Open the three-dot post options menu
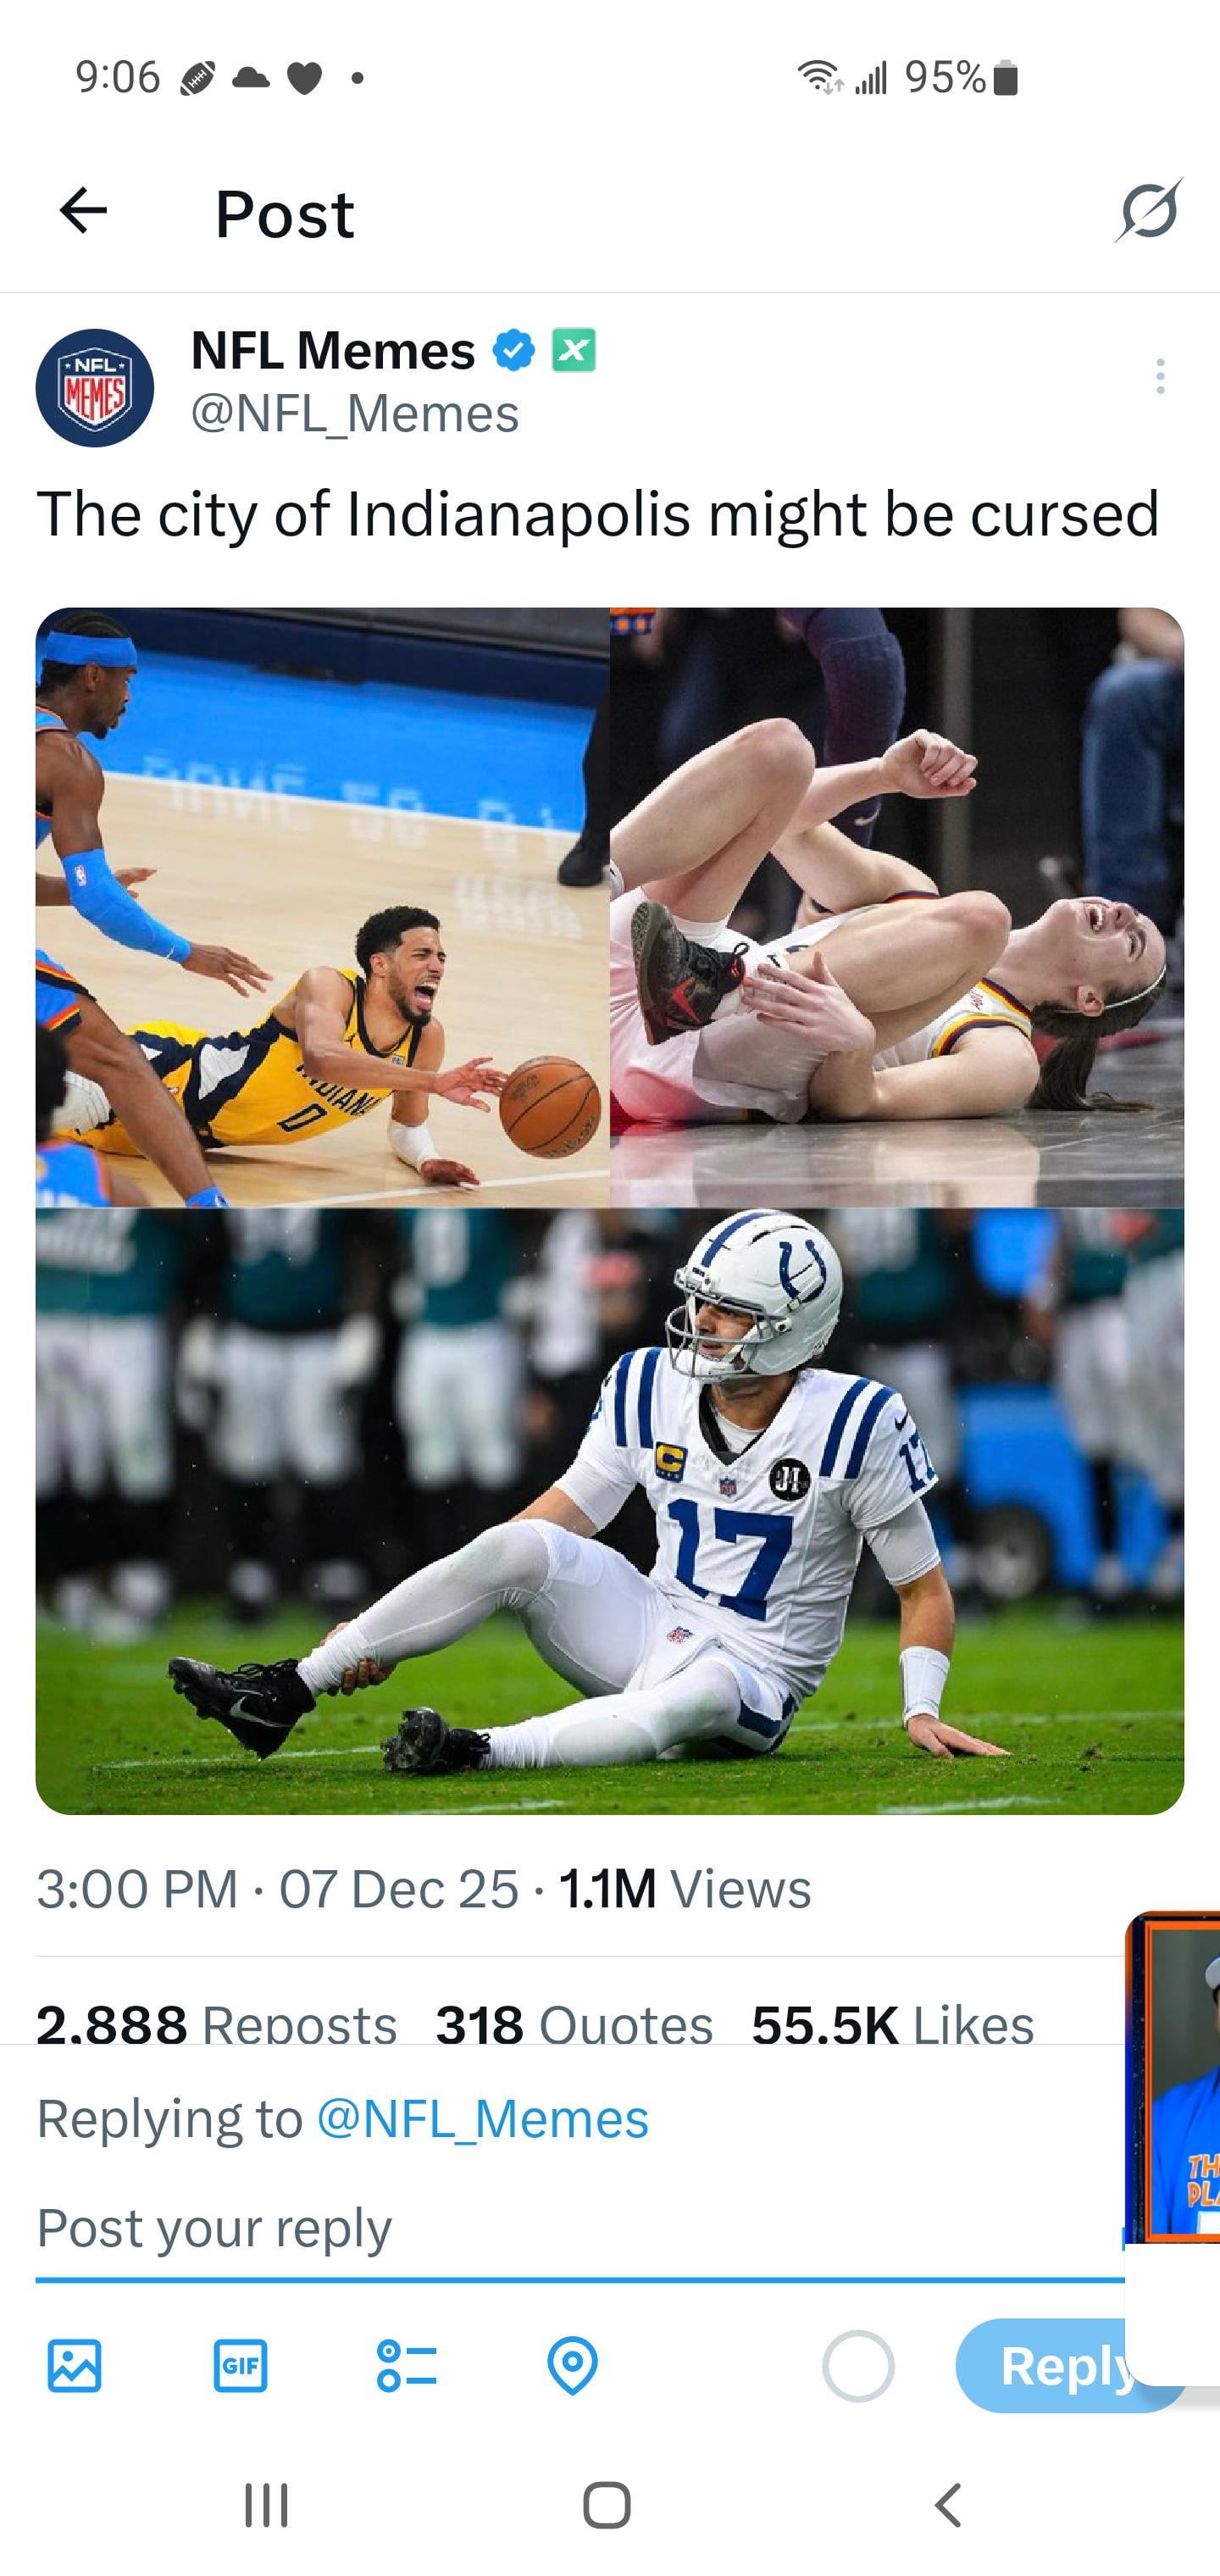The image size is (1220, 2576). [1160, 376]
